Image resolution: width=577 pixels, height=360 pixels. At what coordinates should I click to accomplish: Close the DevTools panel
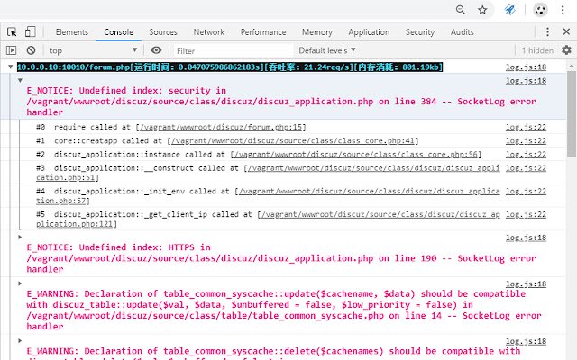tap(566, 32)
